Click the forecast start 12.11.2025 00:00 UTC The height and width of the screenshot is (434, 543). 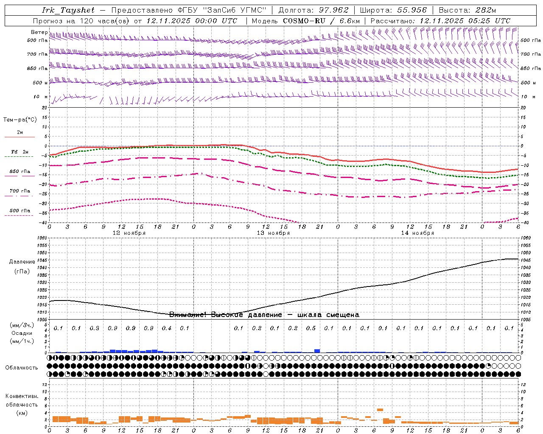tap(192, 21)
